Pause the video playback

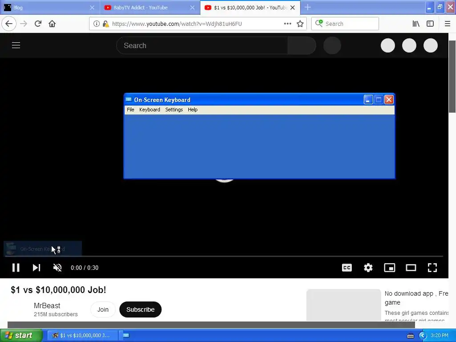pos(16,268)
